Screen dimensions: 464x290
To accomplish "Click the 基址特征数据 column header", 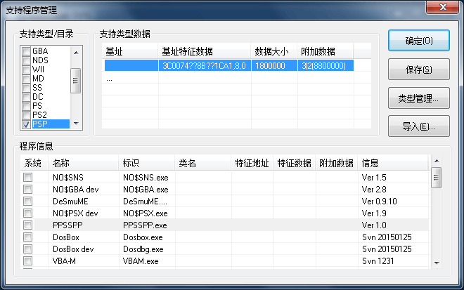I will (x=204, y=51).
